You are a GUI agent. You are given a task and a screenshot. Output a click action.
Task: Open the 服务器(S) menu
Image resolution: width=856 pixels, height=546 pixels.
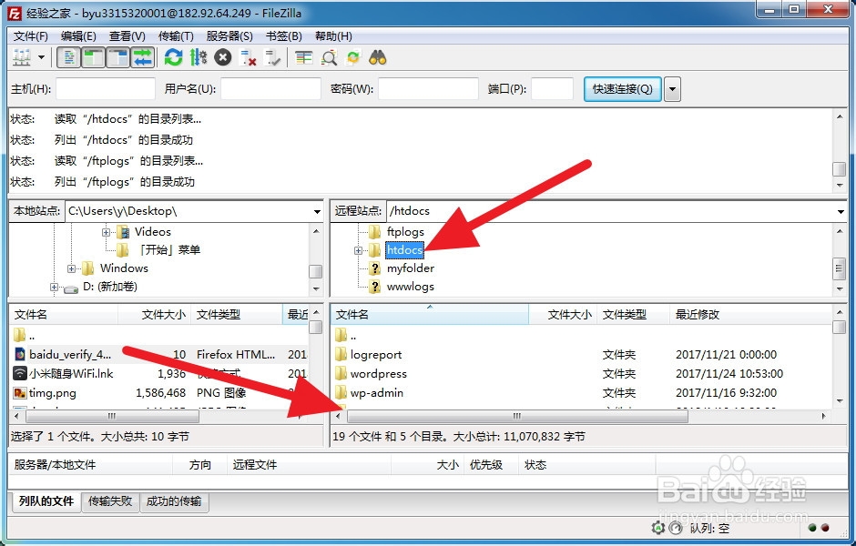click(x=229, y=36)
